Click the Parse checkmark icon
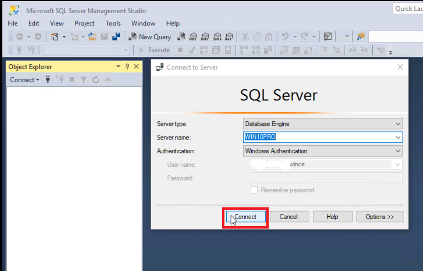Screen dimensions: 423x271 pos(192,50)
